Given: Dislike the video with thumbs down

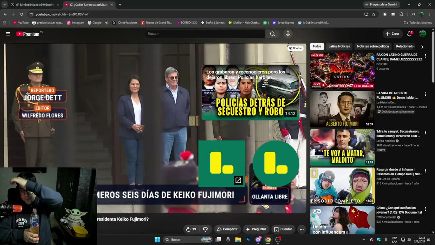Looking at the screenshot, I should 205,229.
